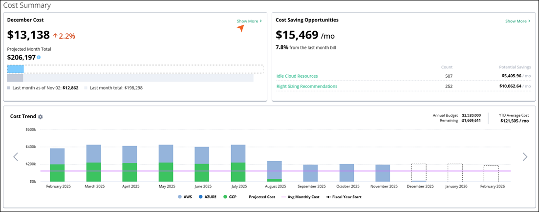Click the red cost increase arrow

pos(55,36)
